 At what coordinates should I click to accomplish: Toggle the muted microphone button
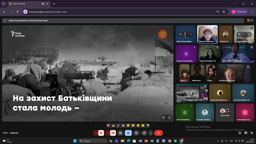101,133
